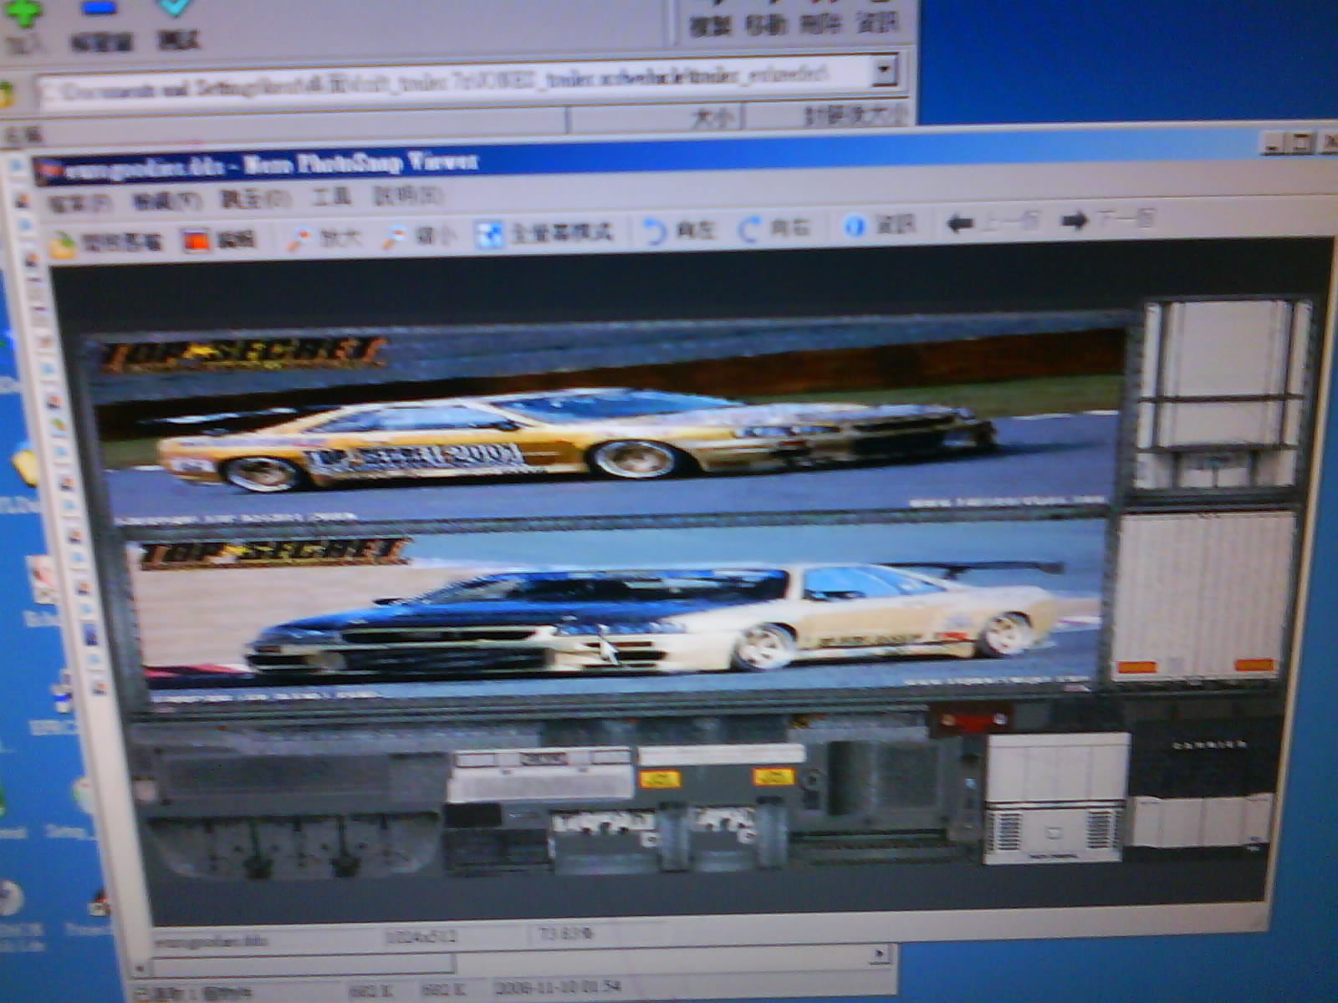
Task: Open the 跳至 (Go to) menu
Action: 254,199
